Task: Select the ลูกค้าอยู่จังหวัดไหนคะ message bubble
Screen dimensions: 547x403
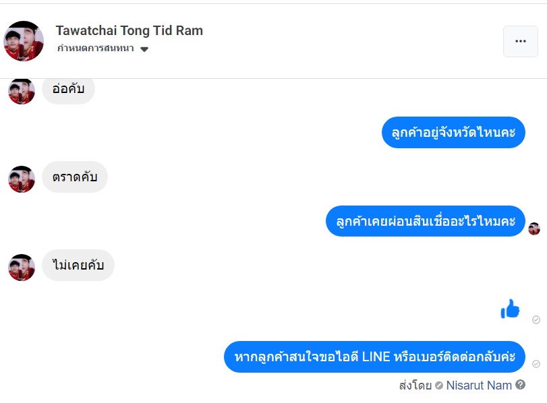Action: [x=453, y=133]
